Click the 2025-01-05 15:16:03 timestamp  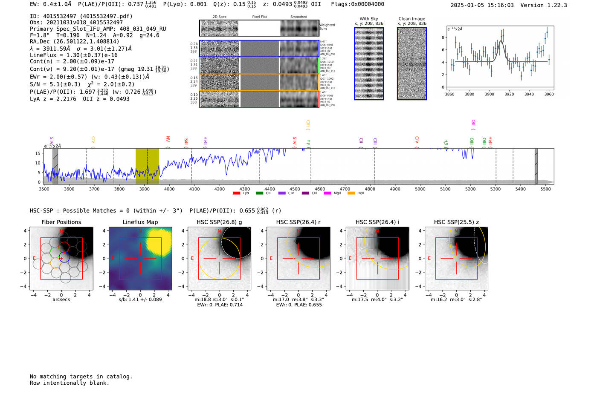pyautogui.click(x=482, y=5)
